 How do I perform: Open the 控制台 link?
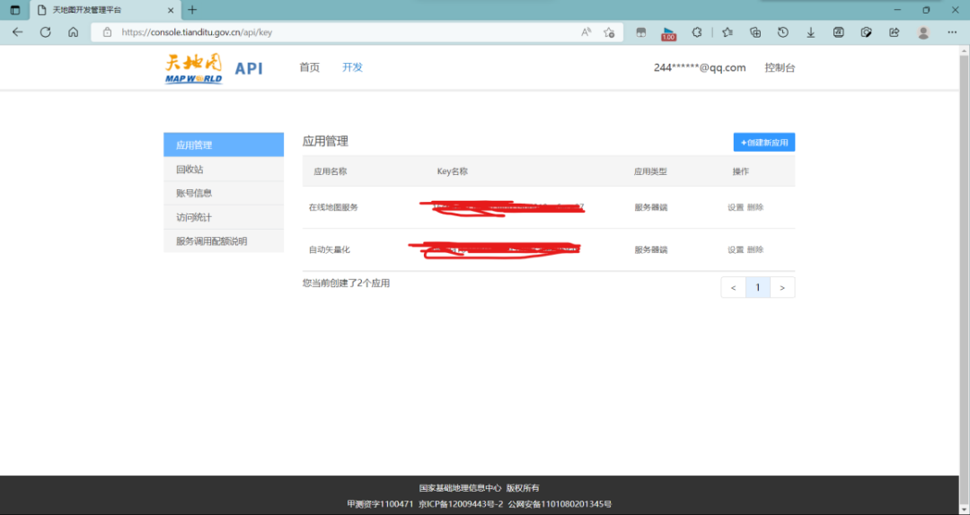point(780,67)
